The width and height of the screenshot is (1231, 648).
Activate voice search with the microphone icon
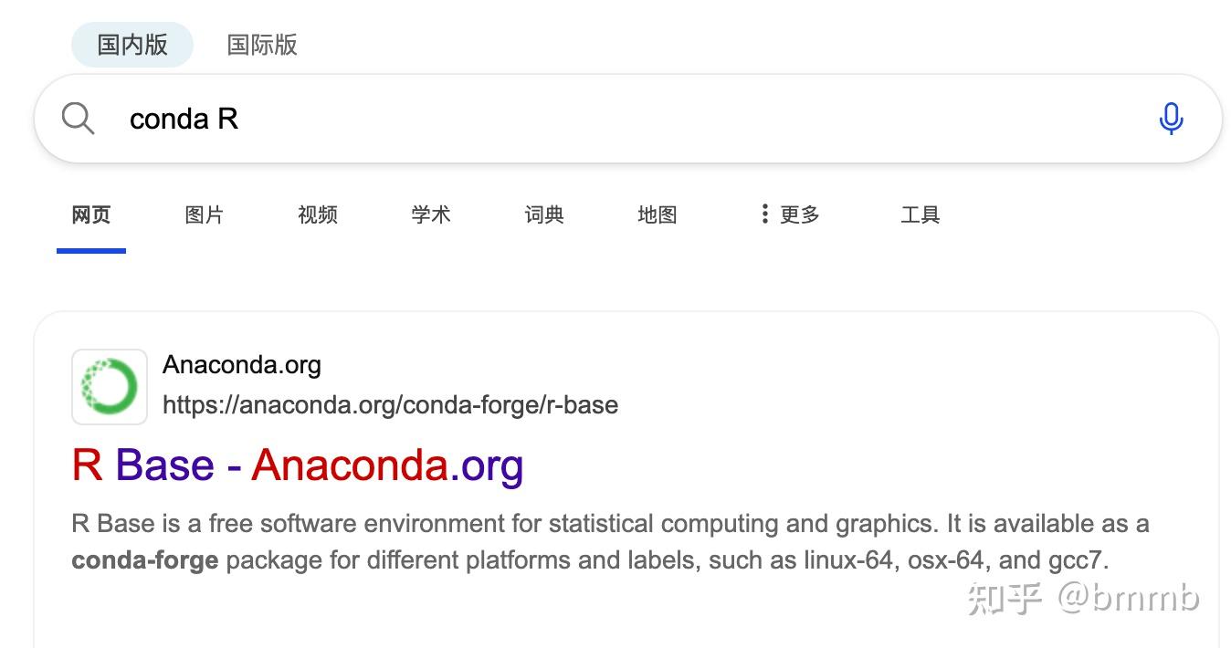1172,118
